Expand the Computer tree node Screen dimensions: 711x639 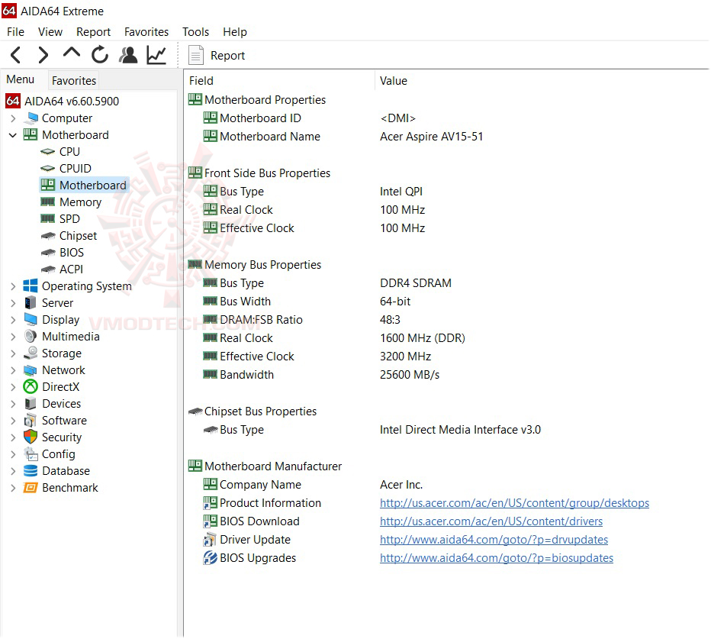13,118
